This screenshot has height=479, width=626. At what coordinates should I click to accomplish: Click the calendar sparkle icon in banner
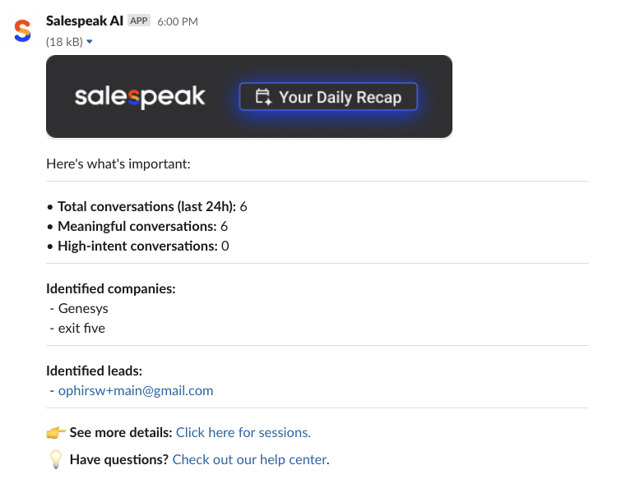263,97
